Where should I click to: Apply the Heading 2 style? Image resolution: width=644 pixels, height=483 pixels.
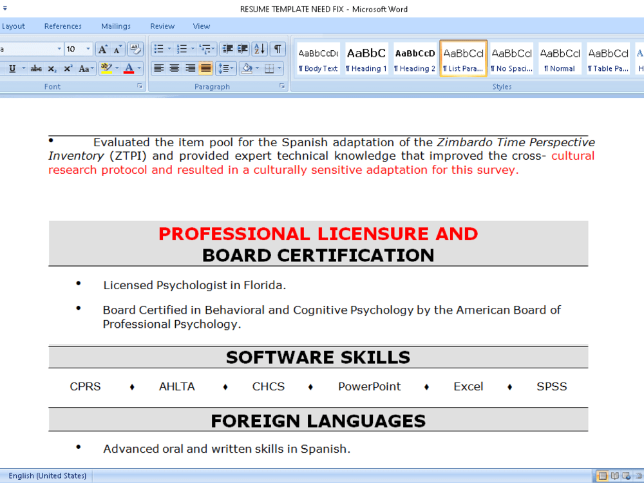415,59
